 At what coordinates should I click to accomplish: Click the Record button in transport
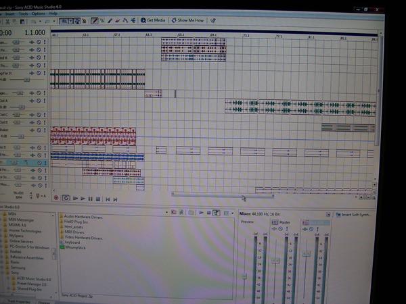56,198
